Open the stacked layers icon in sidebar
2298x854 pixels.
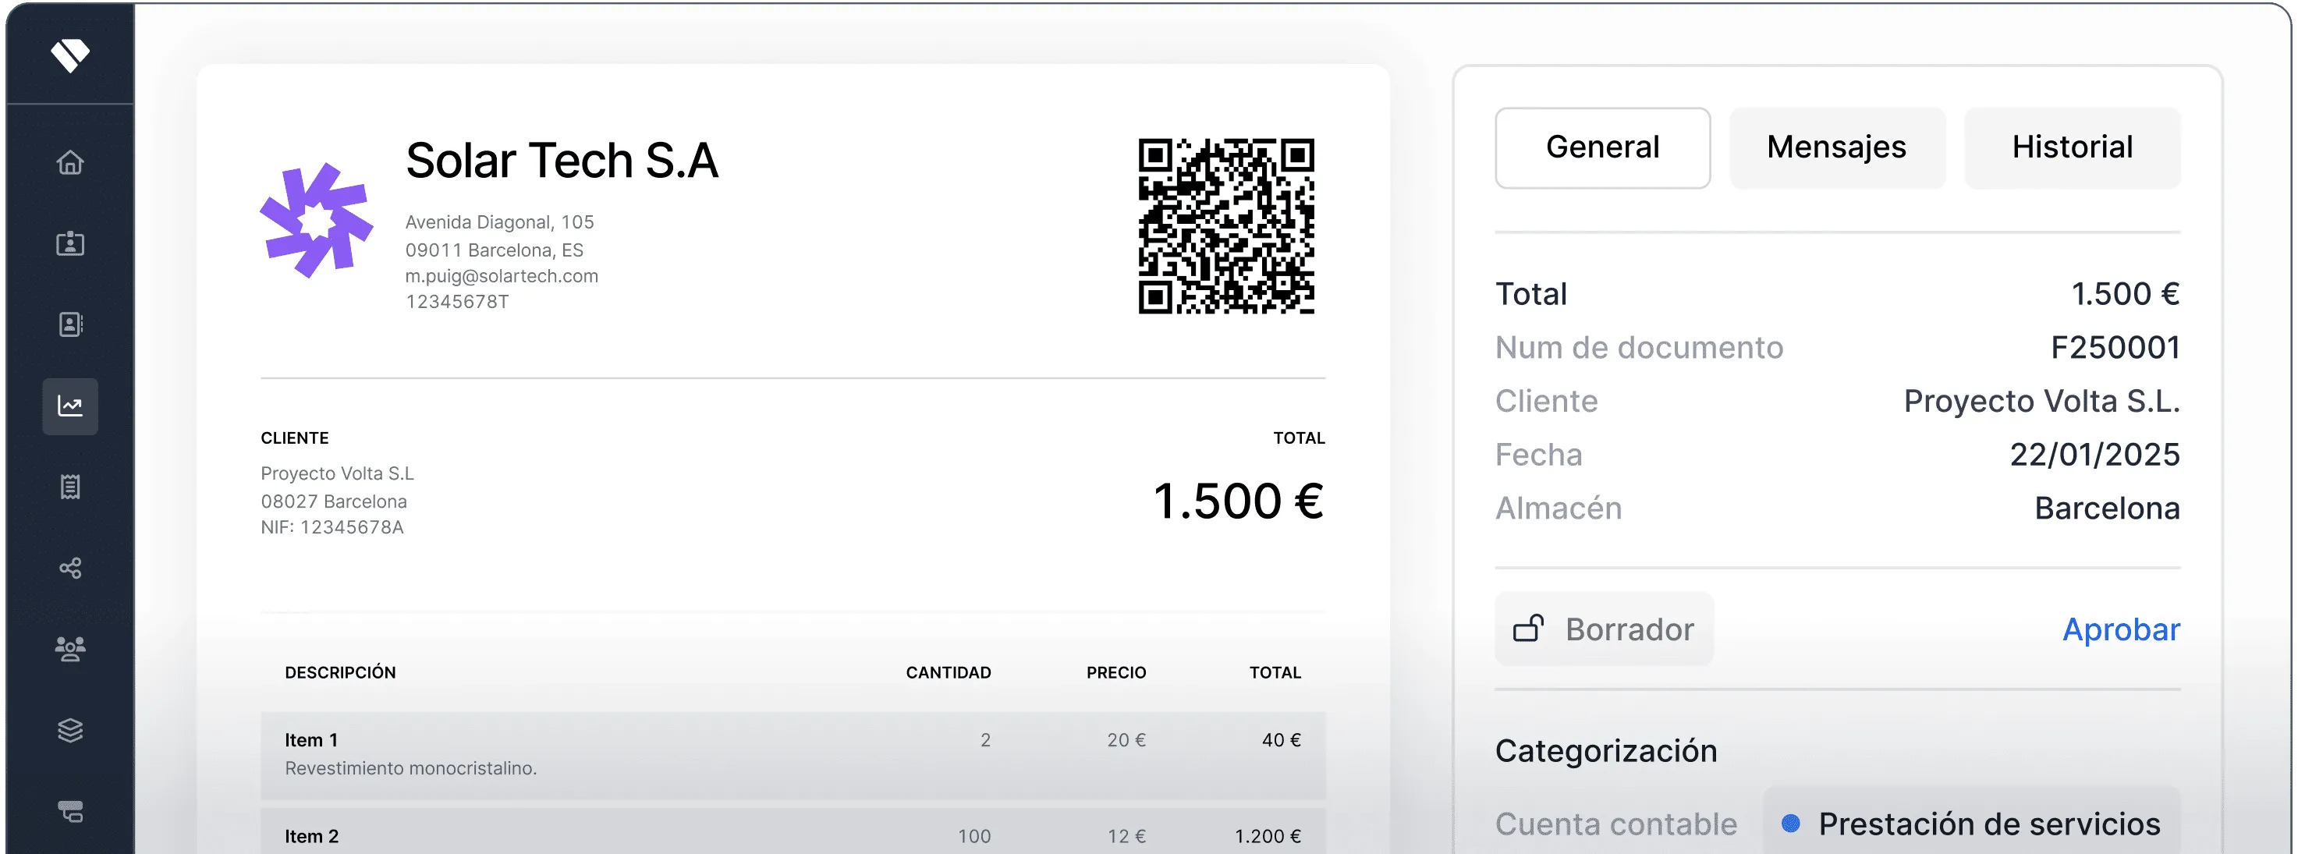tap(70, 730)
